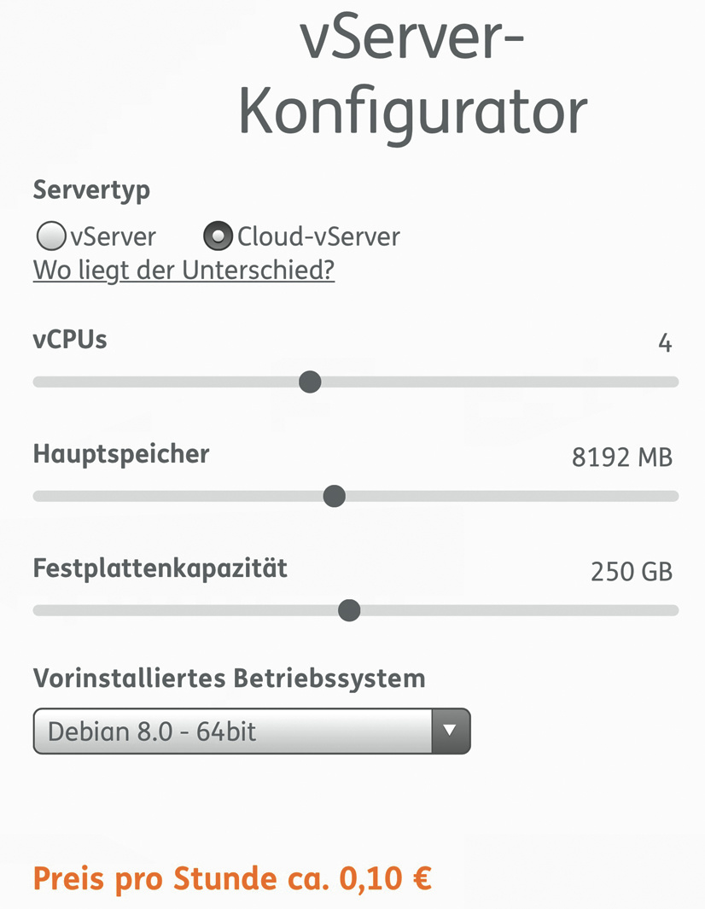Click the vCPUs slider handle
Screen dimensions: 705x909
pyautogui.click(x=311, y=382)
